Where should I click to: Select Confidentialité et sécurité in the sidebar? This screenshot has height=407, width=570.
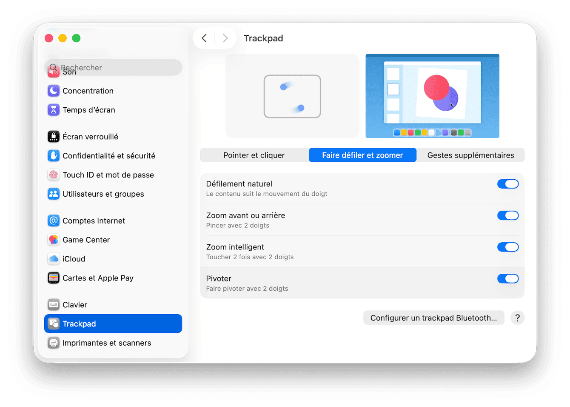[x=109, y=155]
